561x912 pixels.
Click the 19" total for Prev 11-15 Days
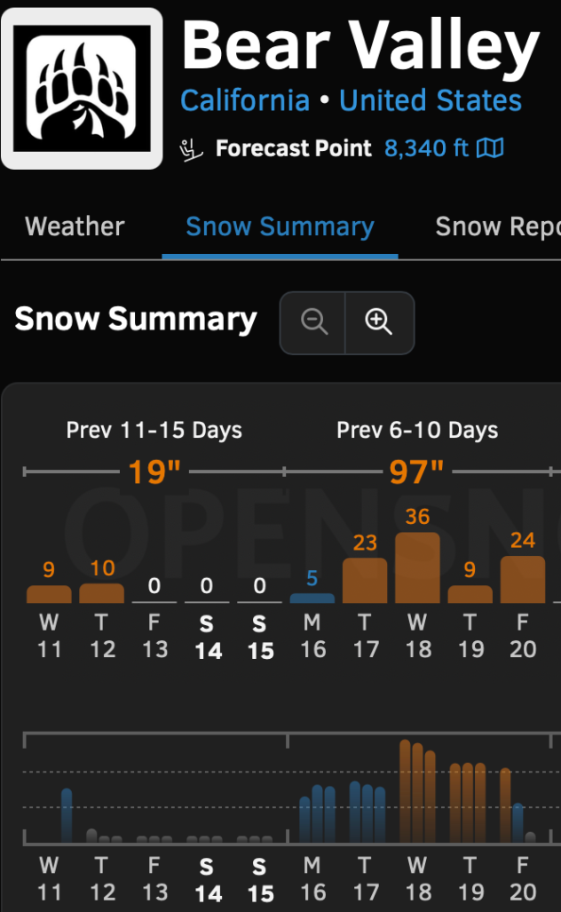click(154, 472)
